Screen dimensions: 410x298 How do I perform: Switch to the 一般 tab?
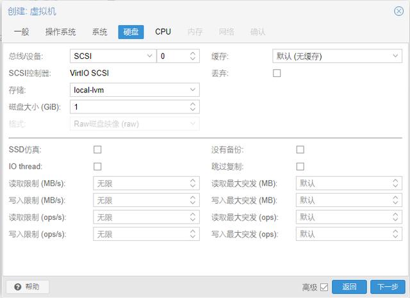21,32
